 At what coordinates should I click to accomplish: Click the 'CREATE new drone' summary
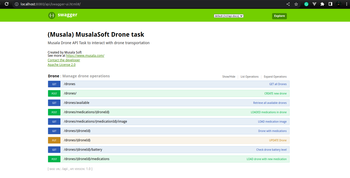point(276,93)
